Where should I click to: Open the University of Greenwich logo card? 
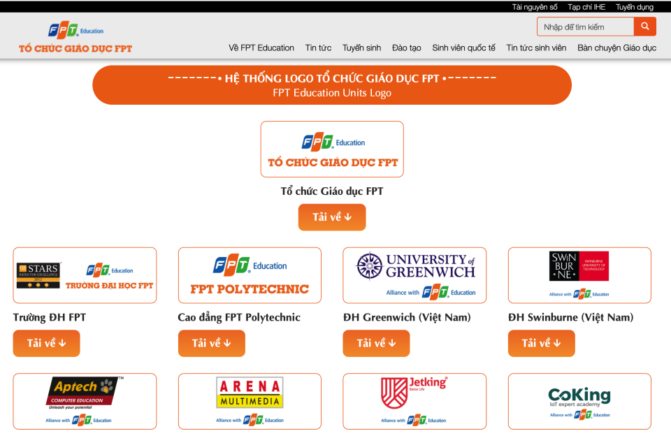414,275
